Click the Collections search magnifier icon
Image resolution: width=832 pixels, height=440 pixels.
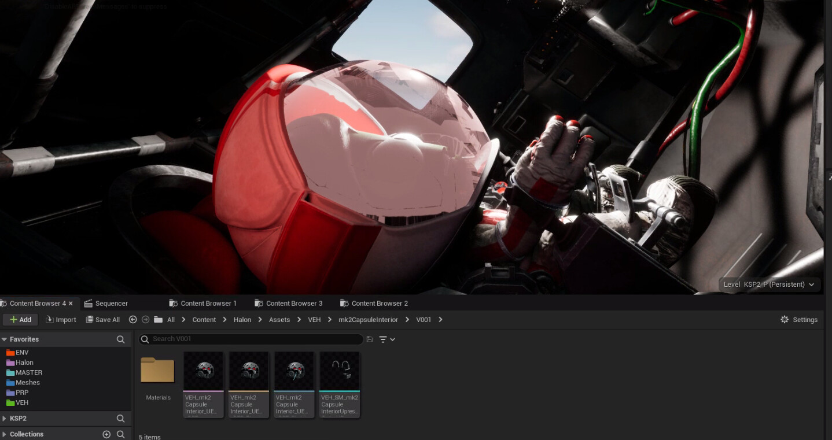click(120, 434)
